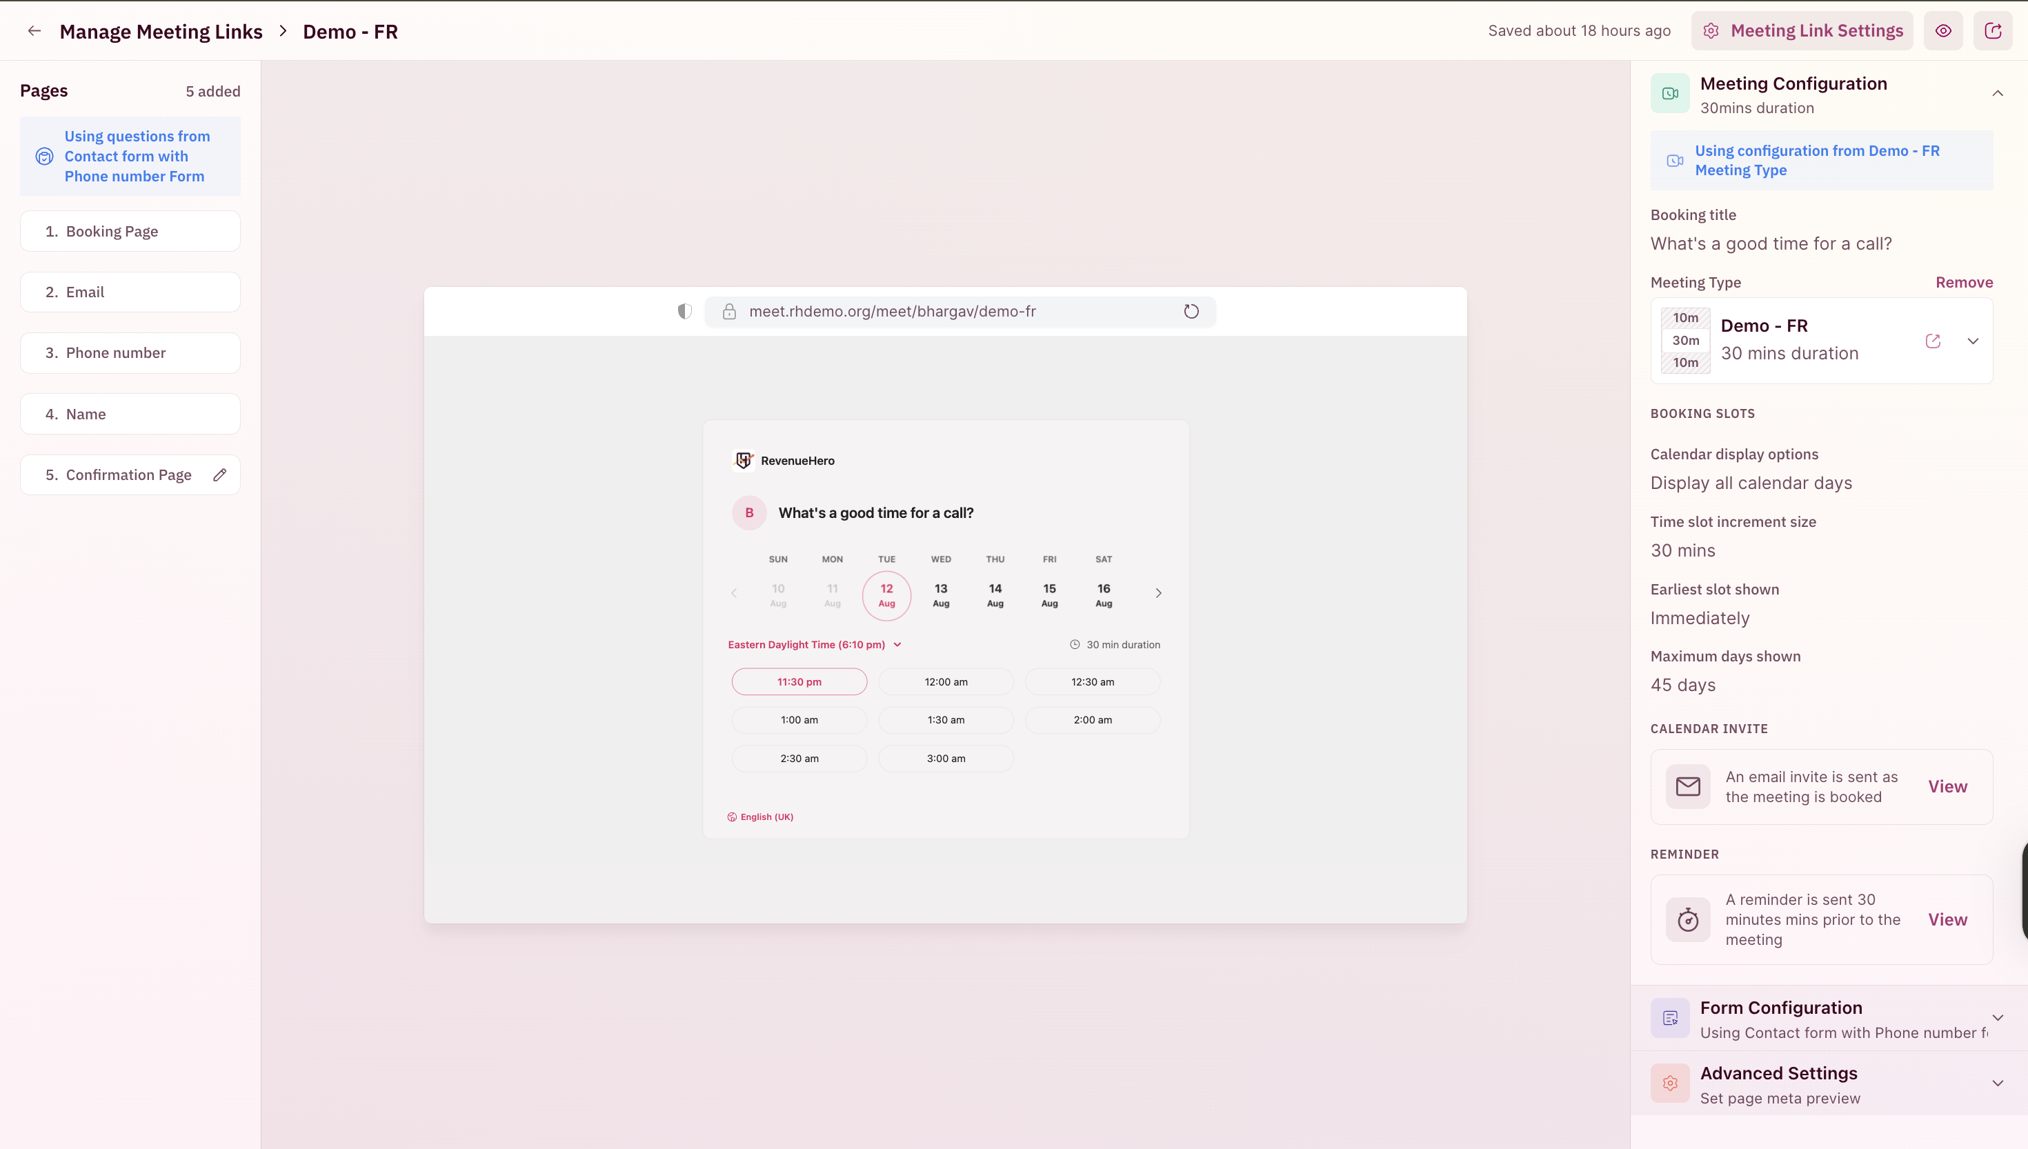Open Demo - FR meeting type external link icon
Image resolution: width=2028 pixels, height=1149 pixels.
point(1933,341)
